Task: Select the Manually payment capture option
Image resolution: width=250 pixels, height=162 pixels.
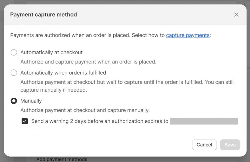Action: point(14,101)
